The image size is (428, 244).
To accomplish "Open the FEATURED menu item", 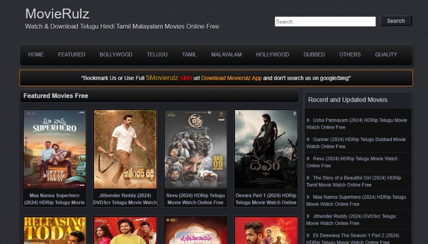I will pyautogui.click(x=72, y=54).
